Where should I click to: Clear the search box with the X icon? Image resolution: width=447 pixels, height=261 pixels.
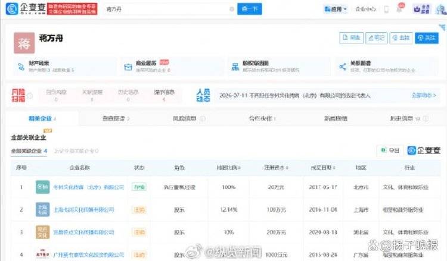point(232,9)
